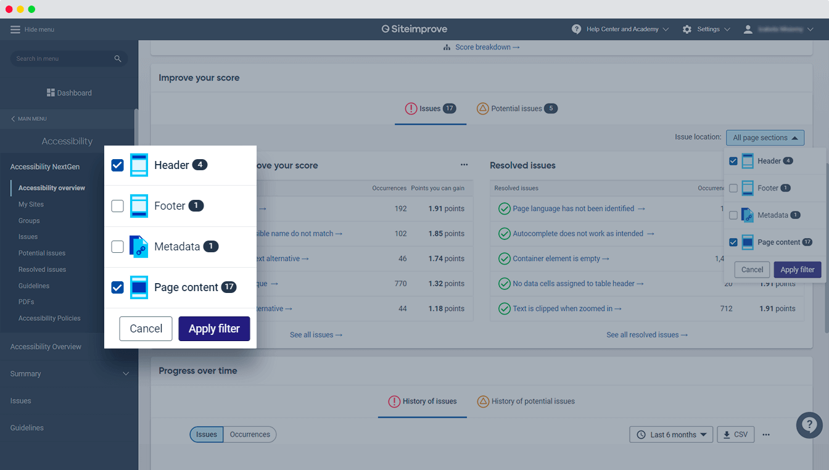829x470 pixels.
Task: Click the download icon on CSV button
Action: pyautogui.click(x=727, y=435)
